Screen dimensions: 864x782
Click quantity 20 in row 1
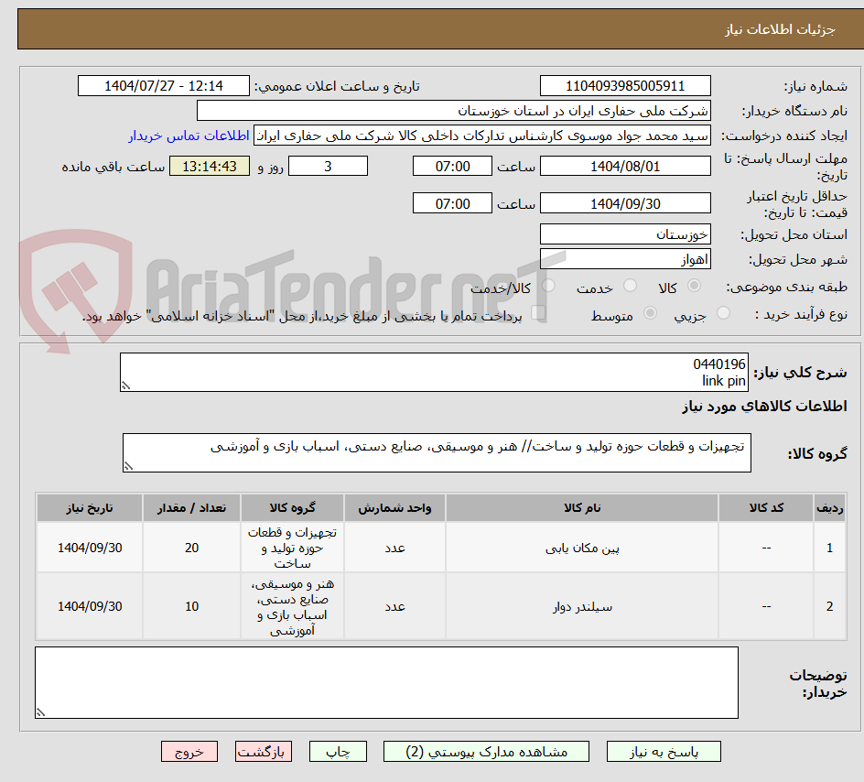tap(191, 548)
